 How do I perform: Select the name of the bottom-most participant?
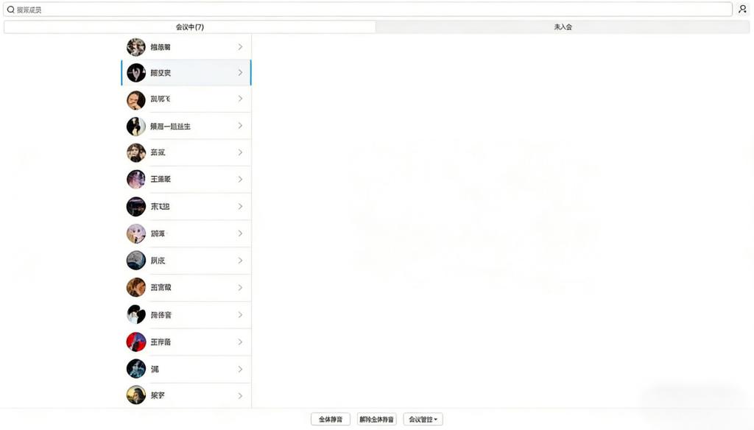click(158, 395)
